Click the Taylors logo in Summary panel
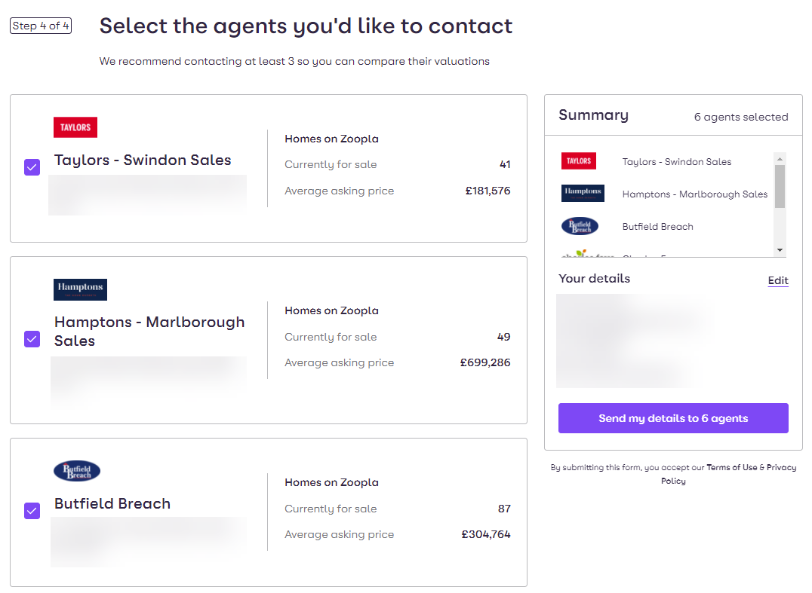 coord(579,160)
